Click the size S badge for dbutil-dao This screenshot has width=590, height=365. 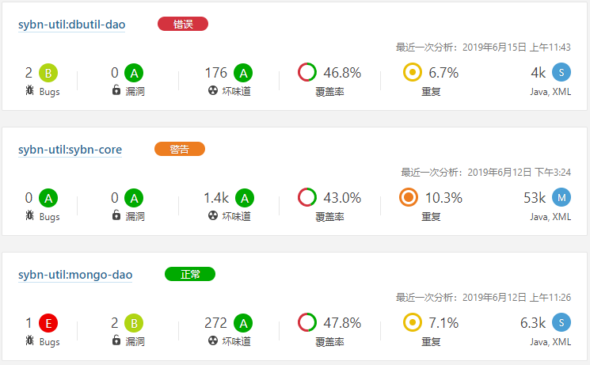click(561, 73)
